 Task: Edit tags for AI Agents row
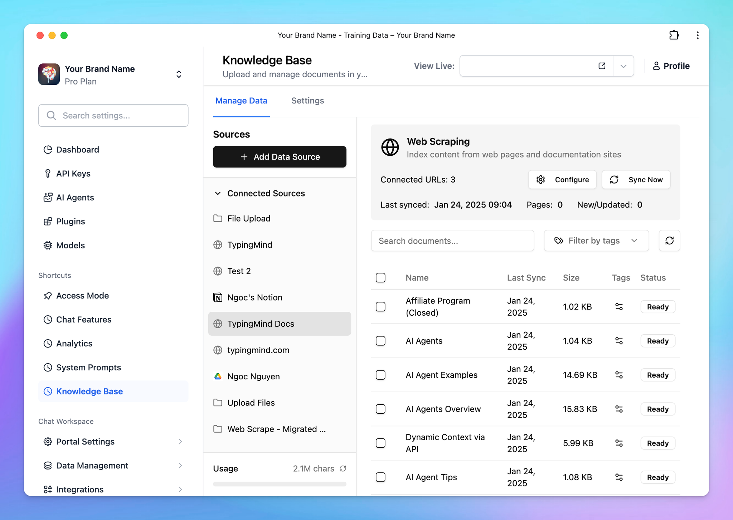(619, 341)
